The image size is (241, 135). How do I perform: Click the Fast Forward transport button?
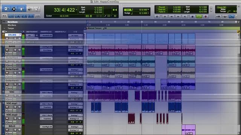click(x=178, y=16)
